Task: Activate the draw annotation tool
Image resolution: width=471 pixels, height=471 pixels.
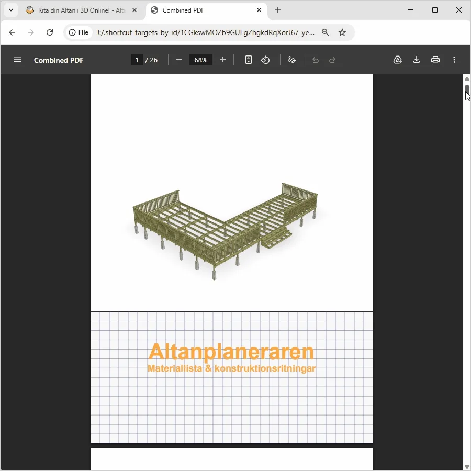Action: click(291, 60)
